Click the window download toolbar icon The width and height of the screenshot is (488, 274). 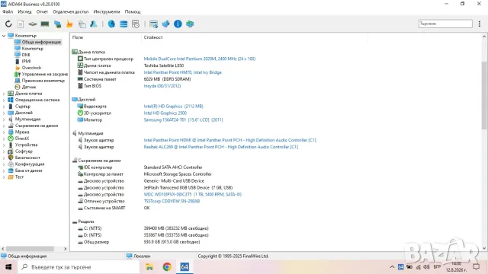pyautogui.click(x=153, y=24)
